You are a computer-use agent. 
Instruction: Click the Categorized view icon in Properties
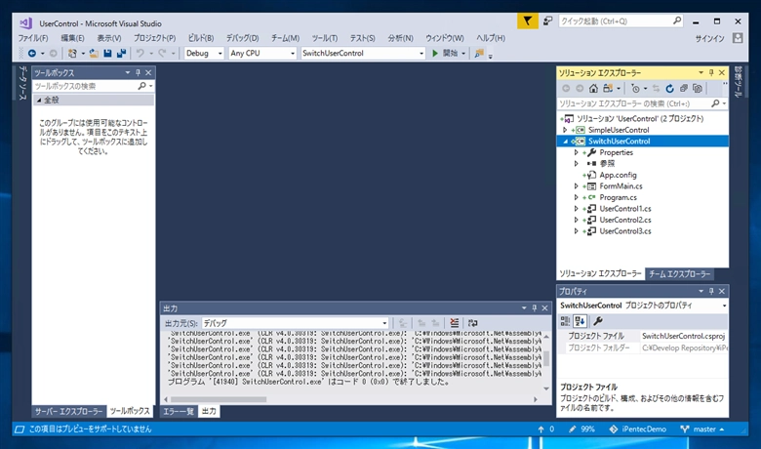566,321
